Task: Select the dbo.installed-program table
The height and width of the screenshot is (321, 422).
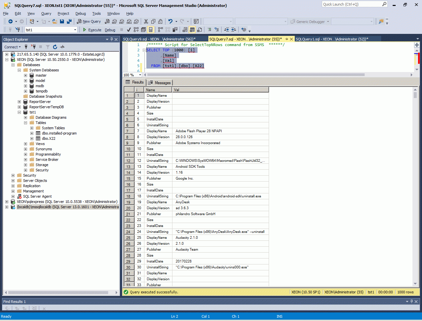Action: click(x=59, y=133)
